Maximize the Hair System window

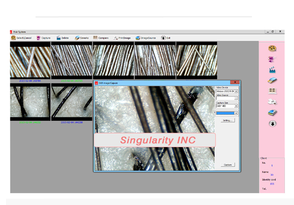273,31
